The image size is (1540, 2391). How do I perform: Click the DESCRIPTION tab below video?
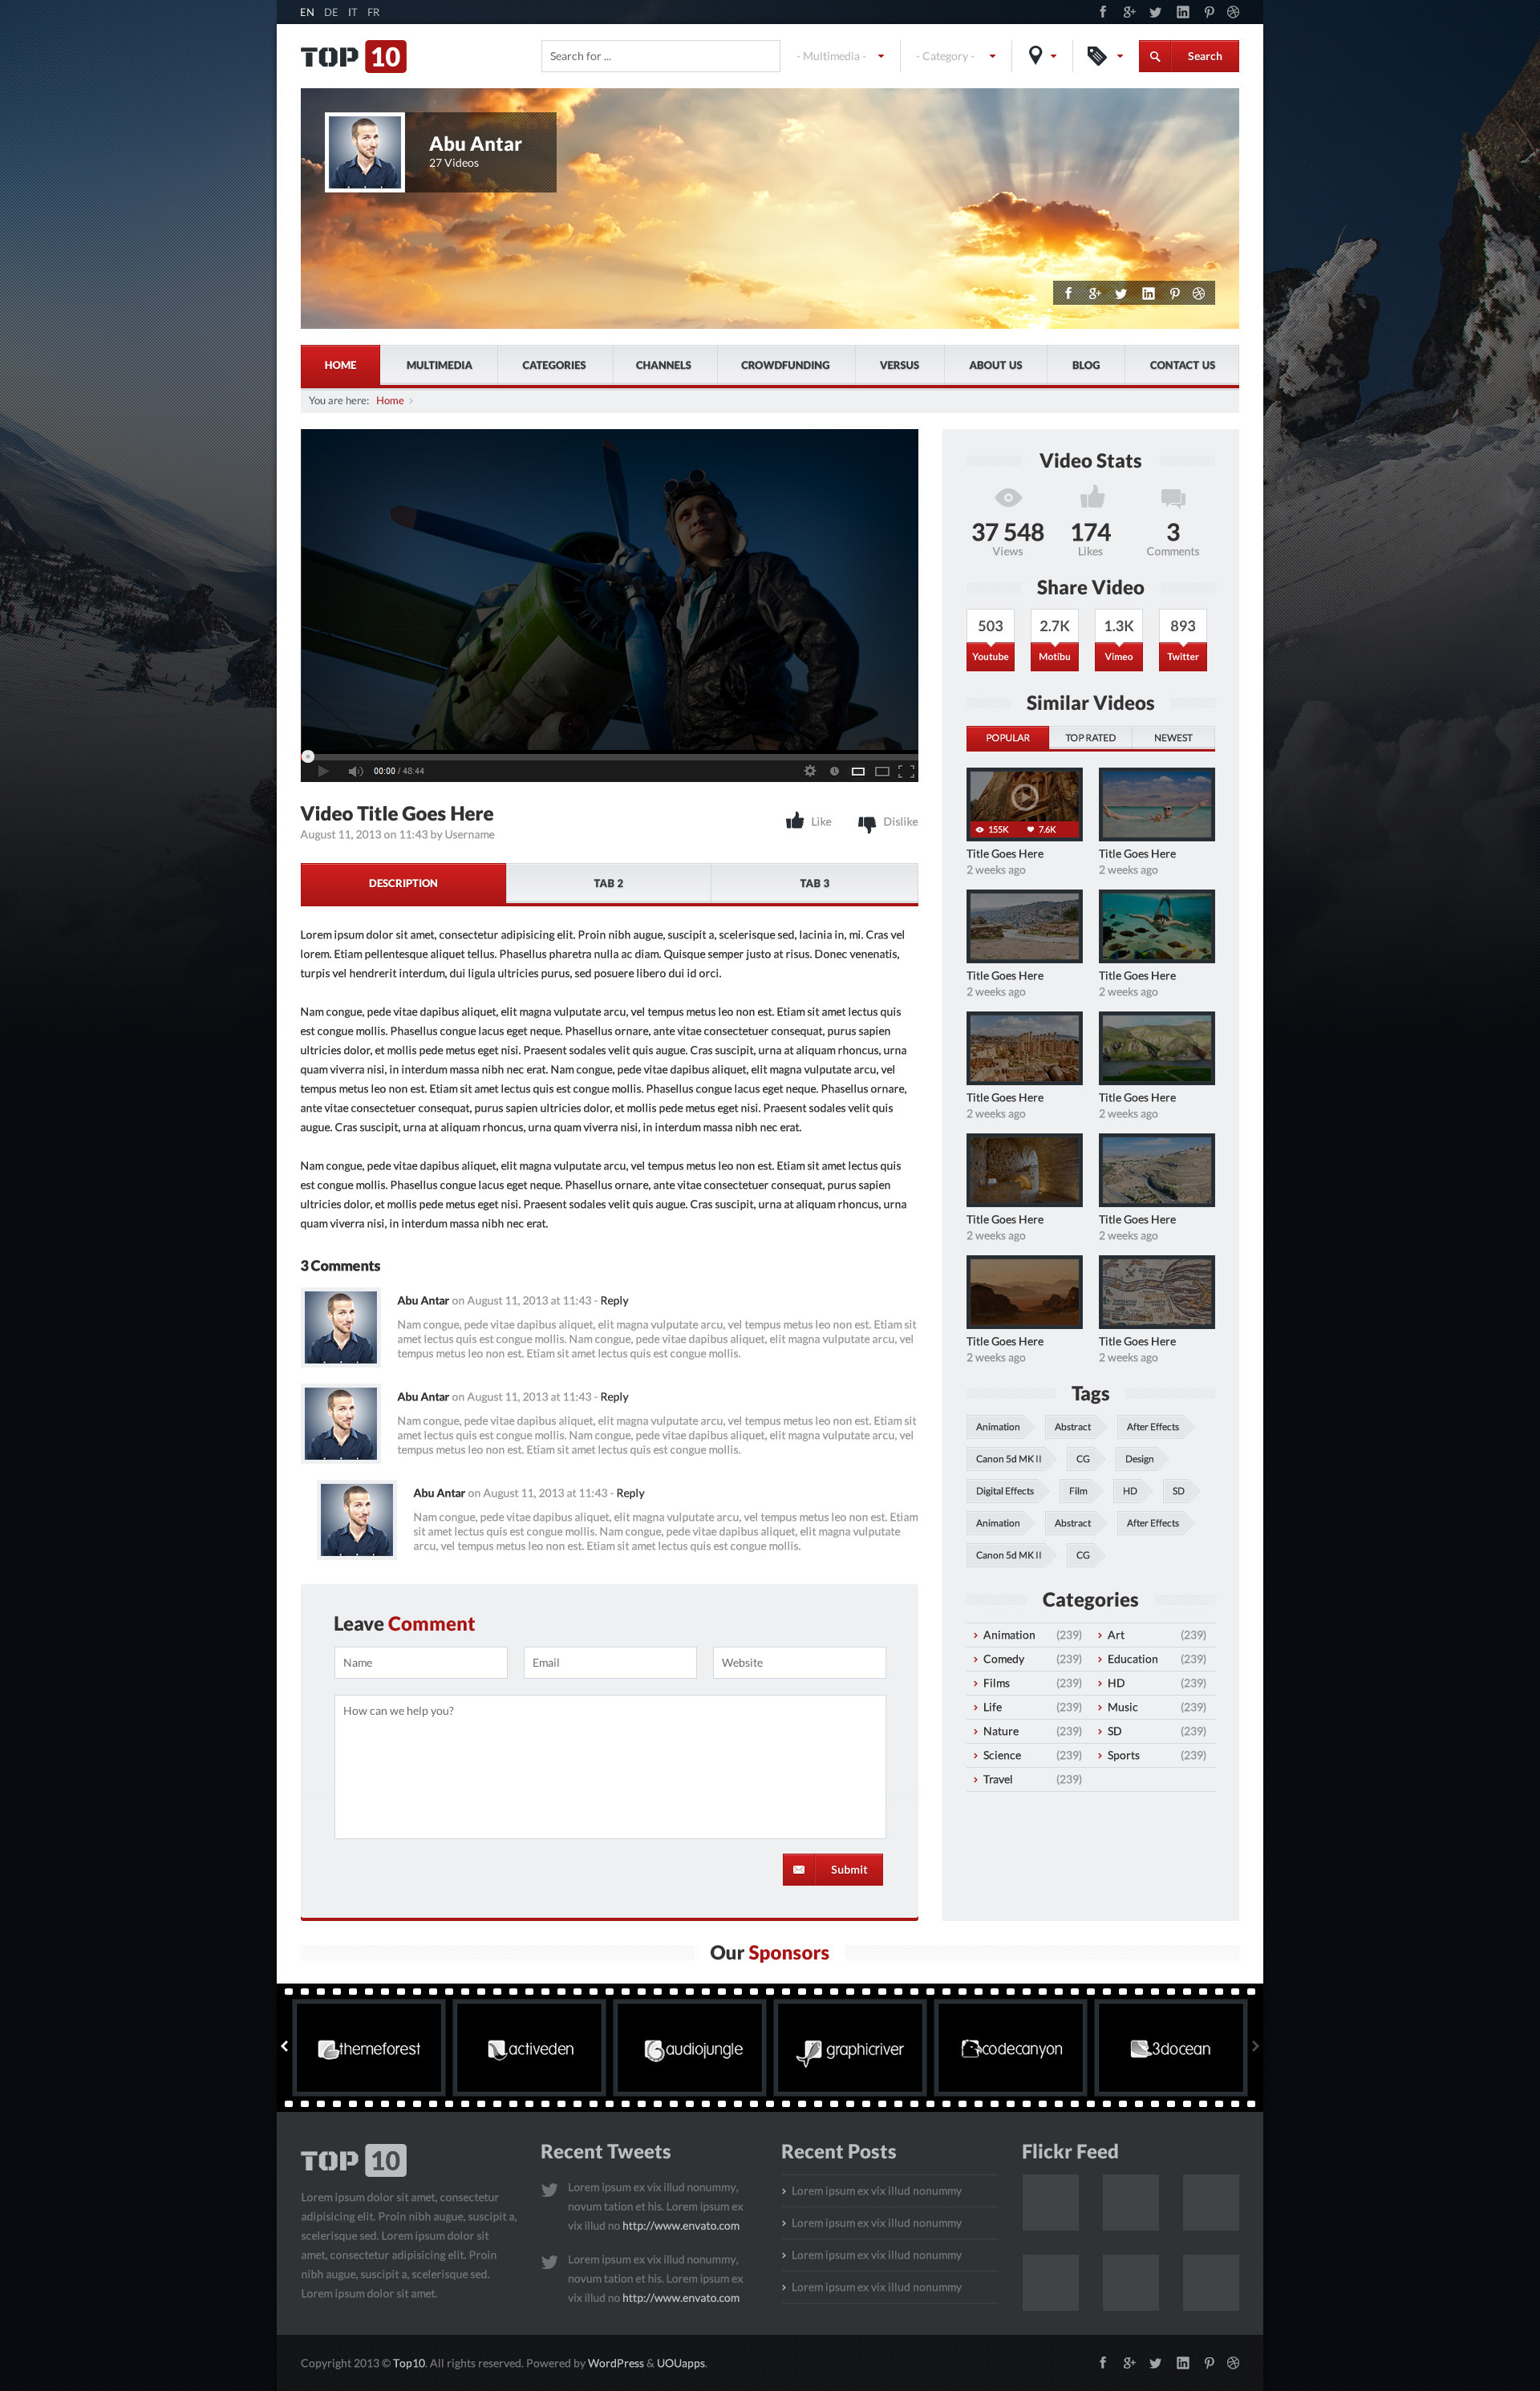403,881
